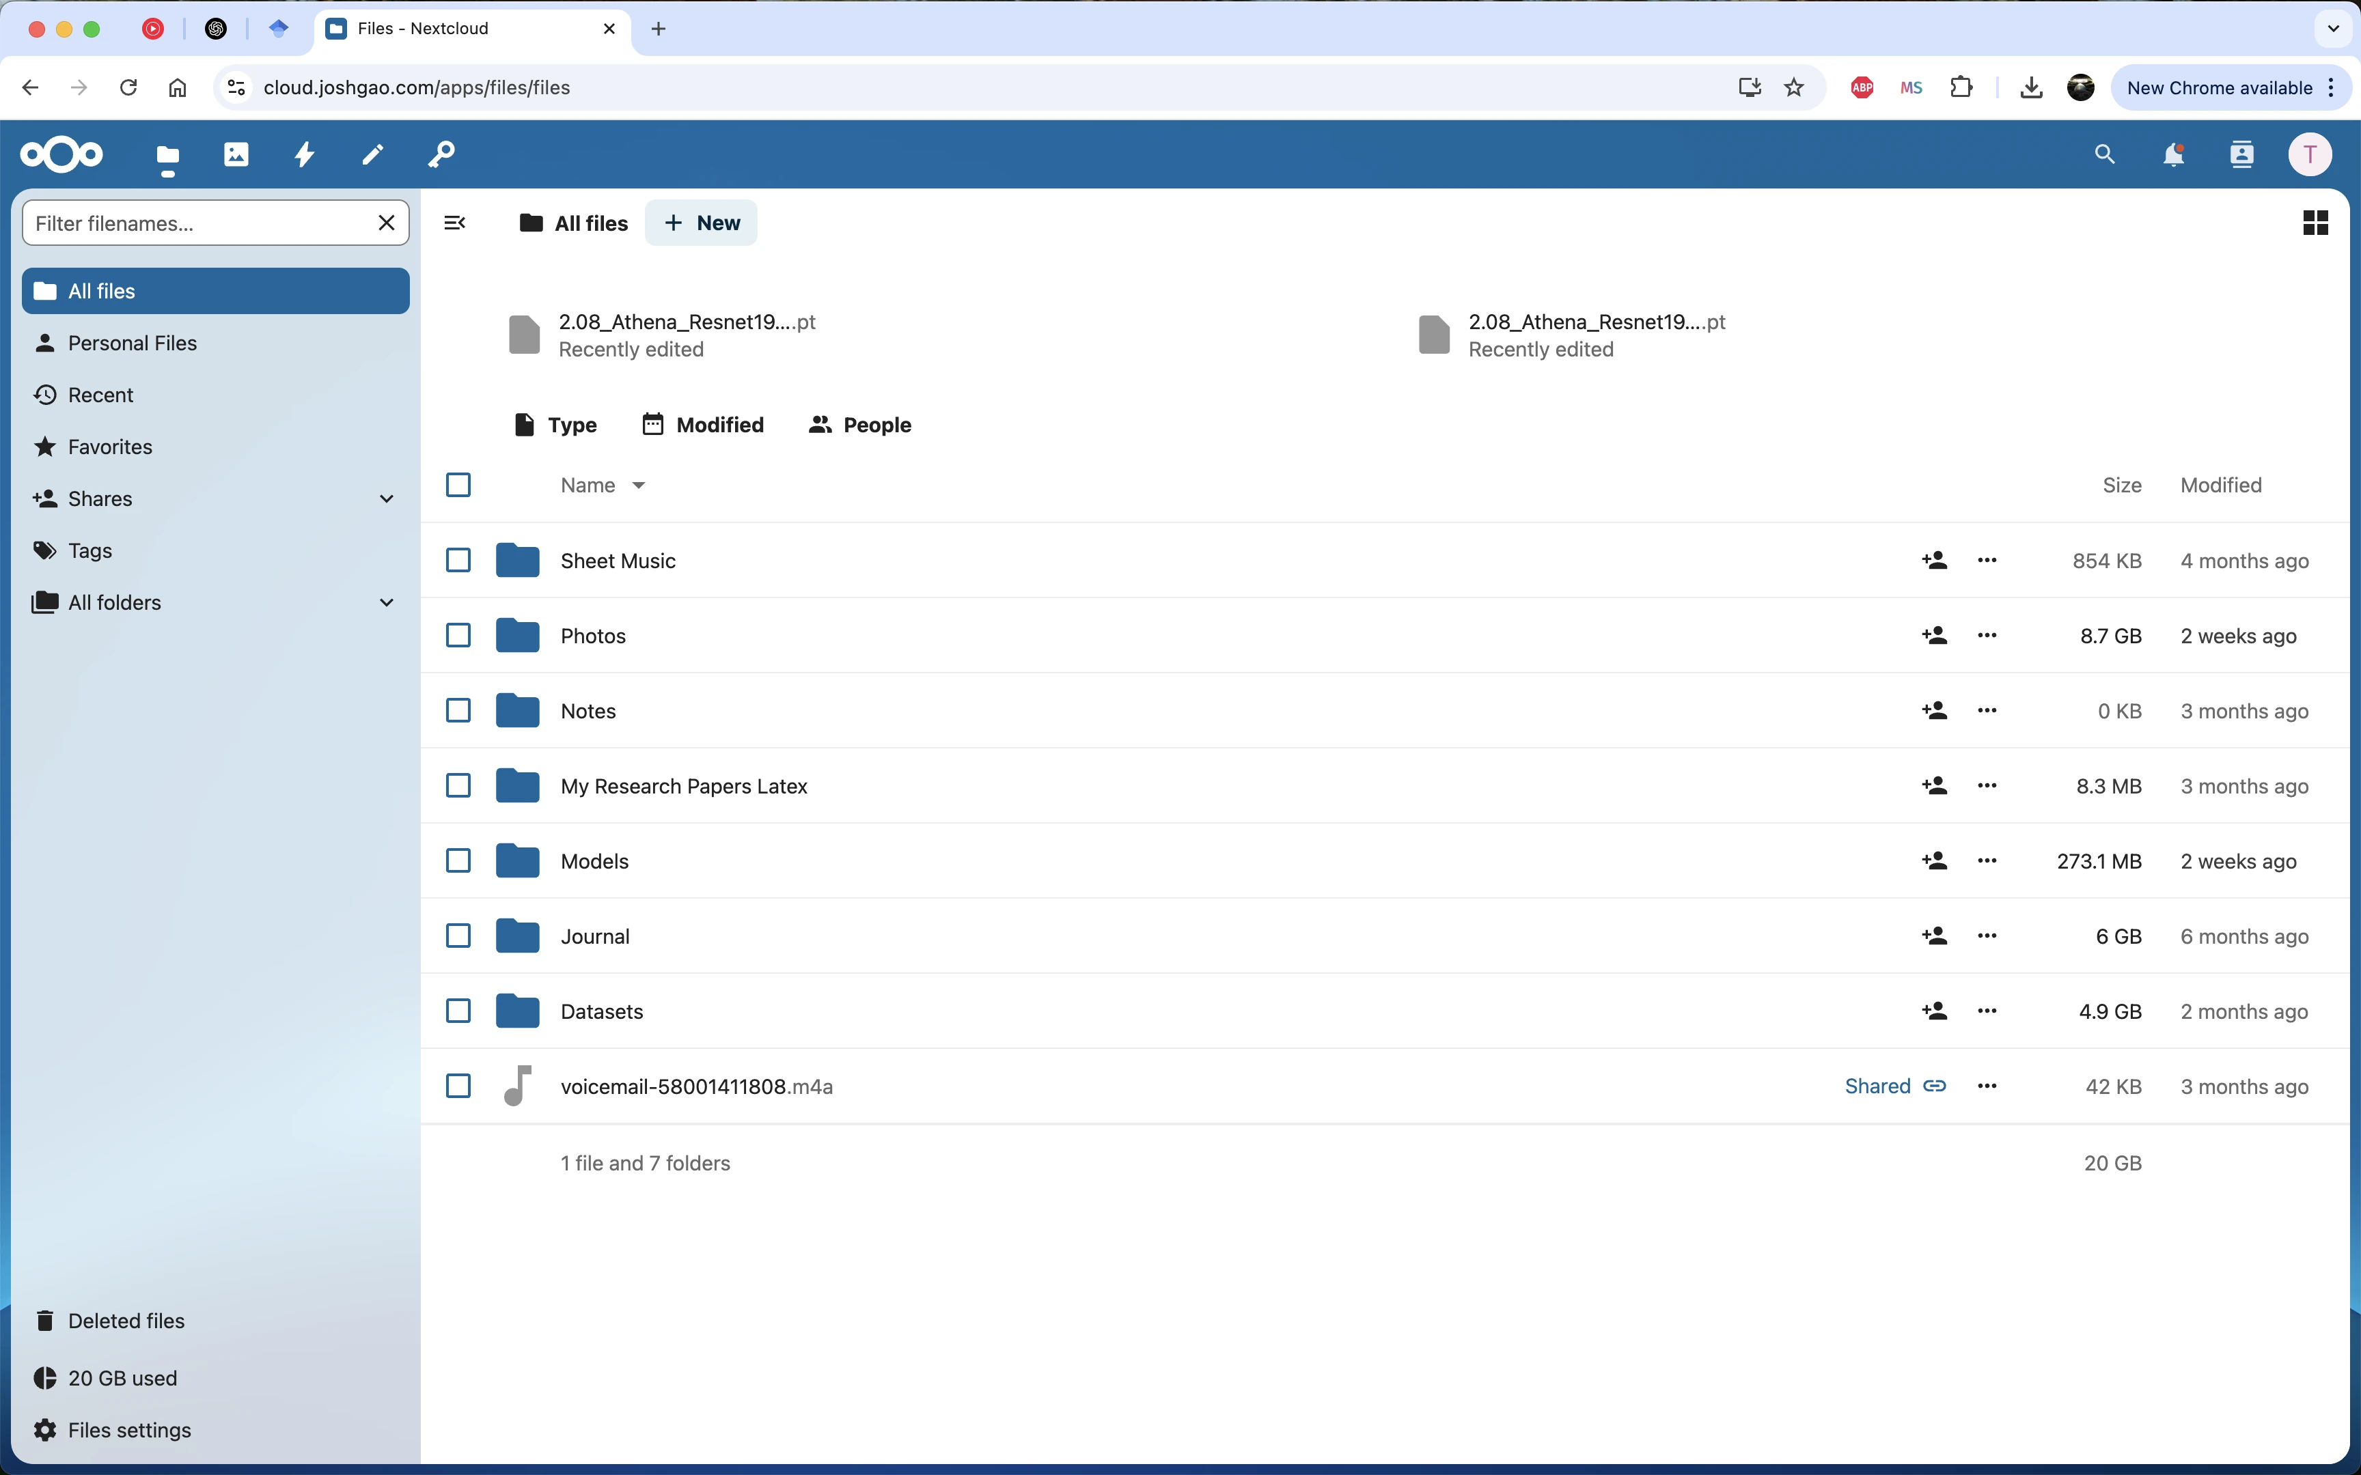2361x1475 pixels.
Task: Select the Notes folder checkbox
Action: point(458,711)
